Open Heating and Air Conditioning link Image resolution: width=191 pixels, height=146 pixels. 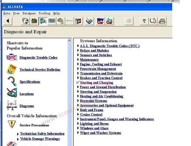pyautogui.click(x=102, y=96)
